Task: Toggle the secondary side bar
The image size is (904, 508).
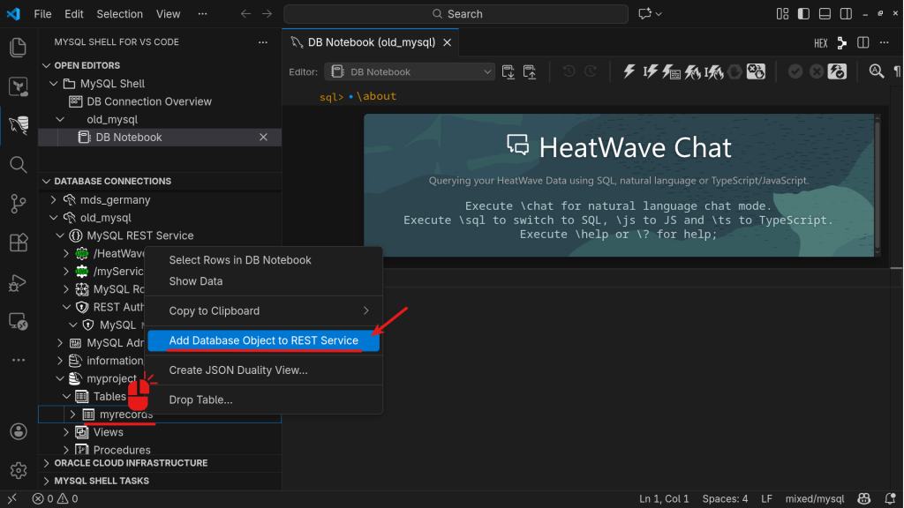Action: (x=847, y=14)
